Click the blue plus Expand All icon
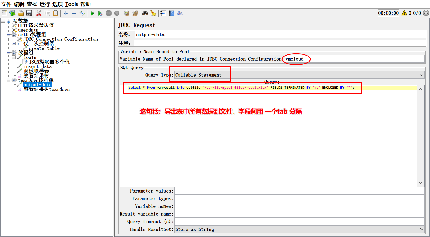This screenshot has height=237, width=430. click(x=66, y=13)
